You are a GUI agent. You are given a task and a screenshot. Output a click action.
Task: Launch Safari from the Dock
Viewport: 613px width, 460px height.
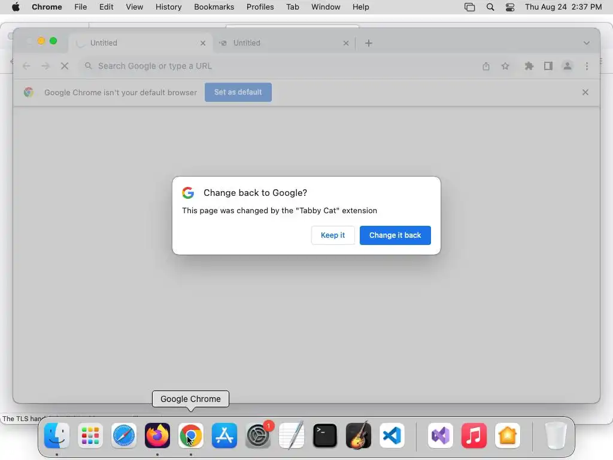pos(124,435)
